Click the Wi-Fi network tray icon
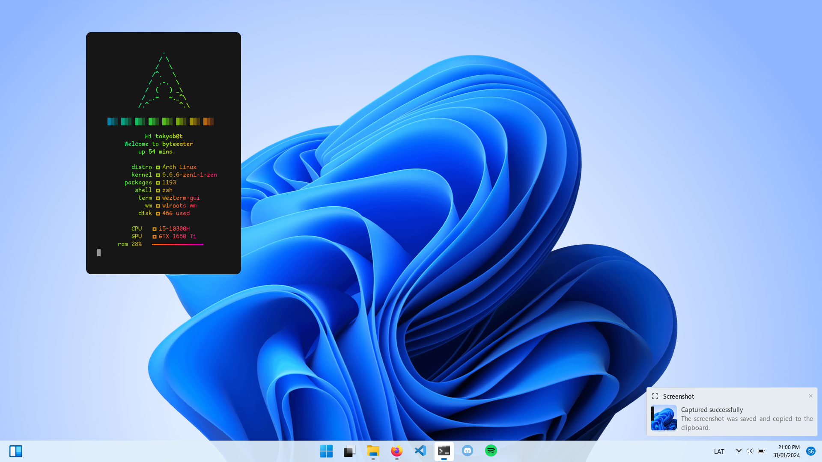This screenshot has width=822, height=462. [739, 451]
